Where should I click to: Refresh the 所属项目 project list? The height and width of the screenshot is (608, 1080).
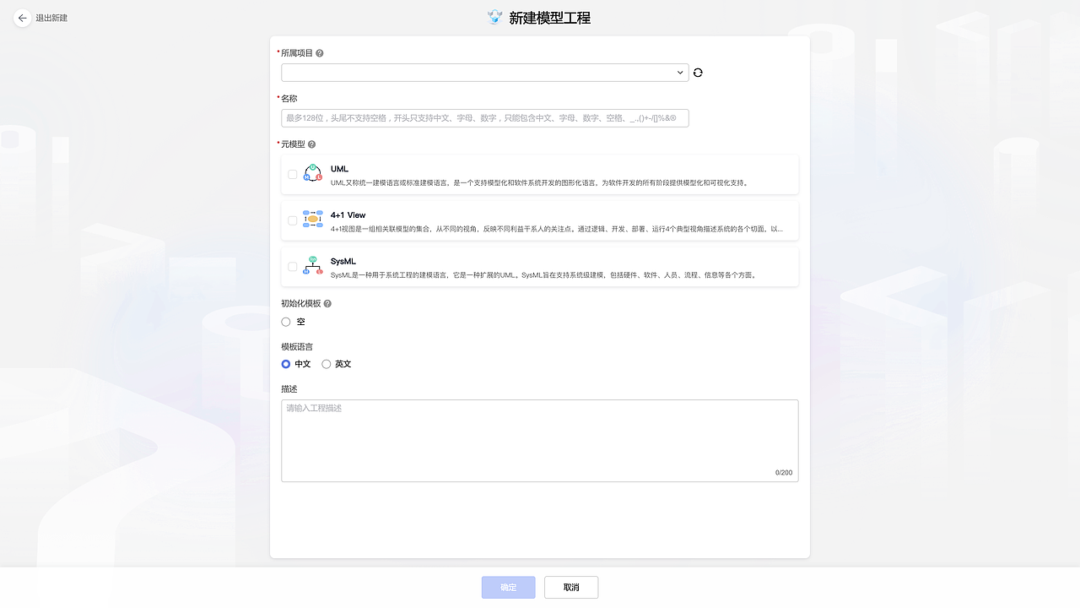[x=697, y=73]
